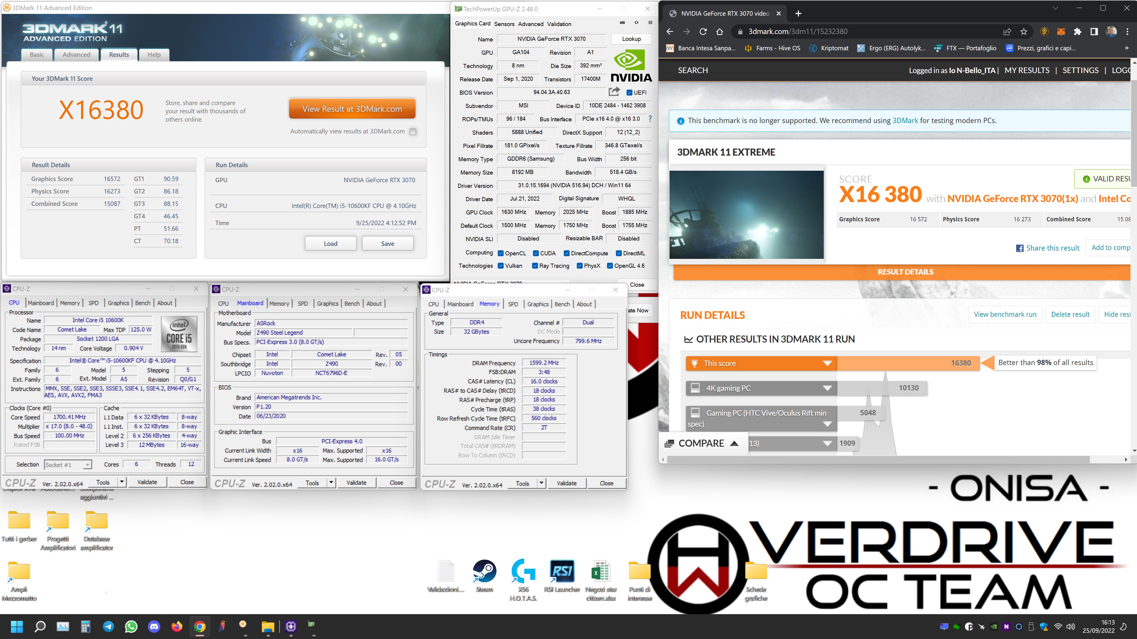This screenshot has height=639, width=1137.
Task: Click the Share this result link
Action: pos(1048,248)
